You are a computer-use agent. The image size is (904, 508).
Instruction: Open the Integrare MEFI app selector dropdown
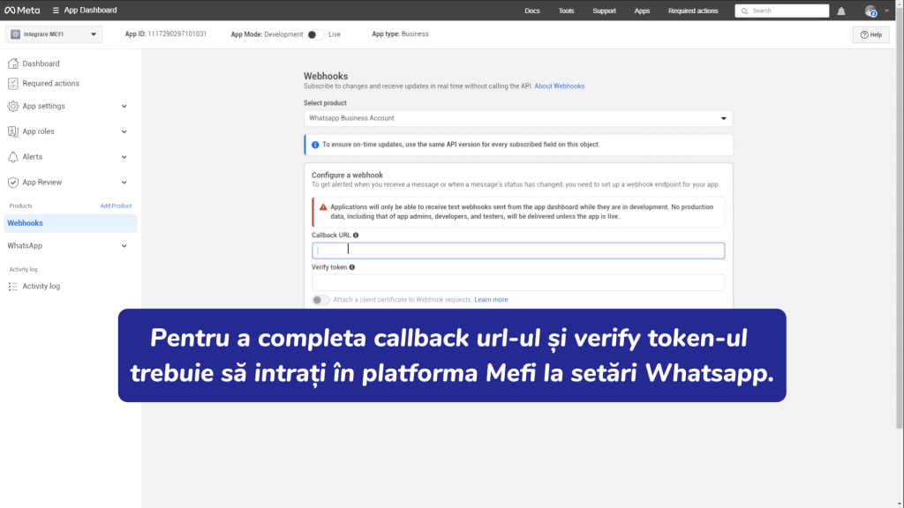tap(54, 34)
